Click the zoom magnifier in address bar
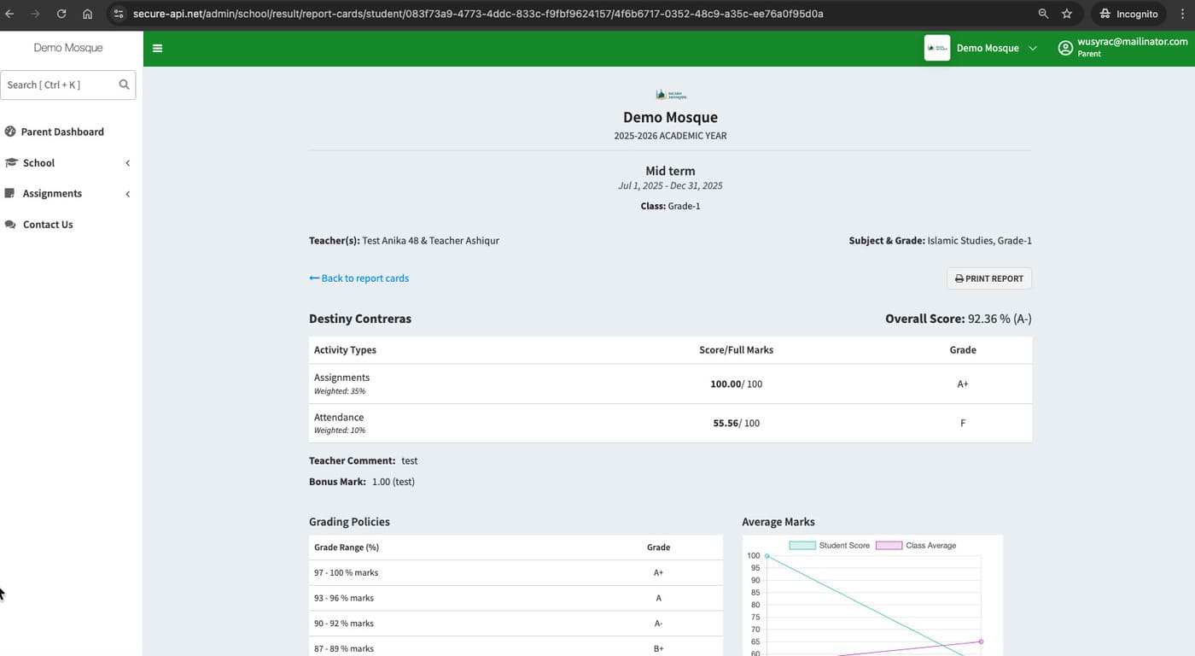The height and width of the screenshot is (656, 1195). pos(1043,14)
